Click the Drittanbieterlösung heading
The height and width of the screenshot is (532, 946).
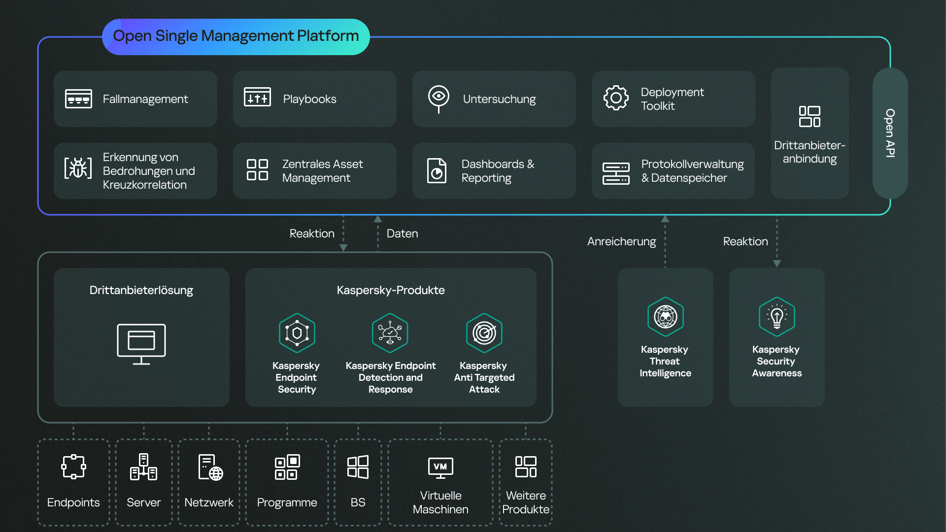pos(141,290)
